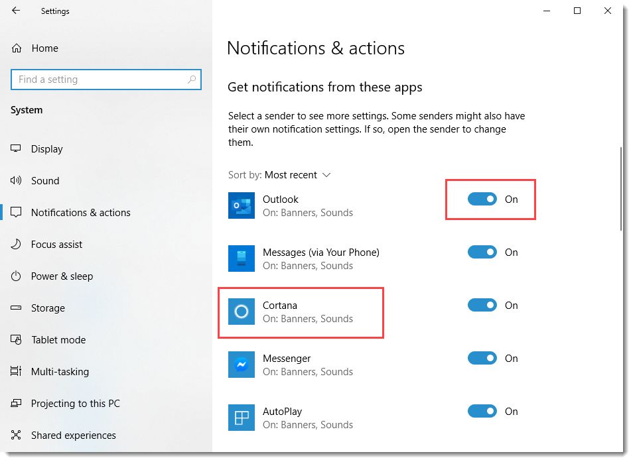633x462 pixels.
Task: Click the Messenger app icon
Action: (241, 365)
